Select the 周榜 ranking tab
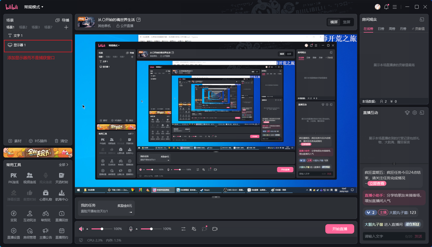Image resolution: width=432 pixels, height=247 pixels. coord(392,29)
